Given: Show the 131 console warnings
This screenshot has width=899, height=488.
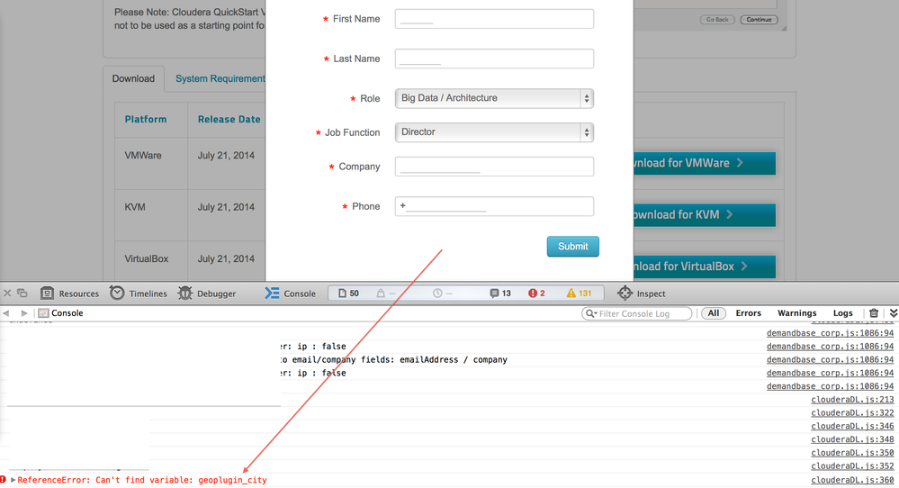Looking at the screenshot, I should click(x=579, y=293).
